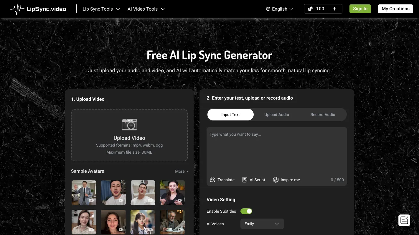Open the English language selector

click(x=279, y=9)
